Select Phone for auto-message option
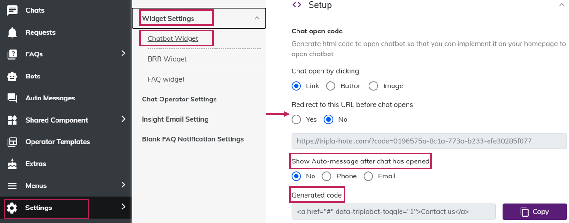569x223 pixels. pos(327,176)
